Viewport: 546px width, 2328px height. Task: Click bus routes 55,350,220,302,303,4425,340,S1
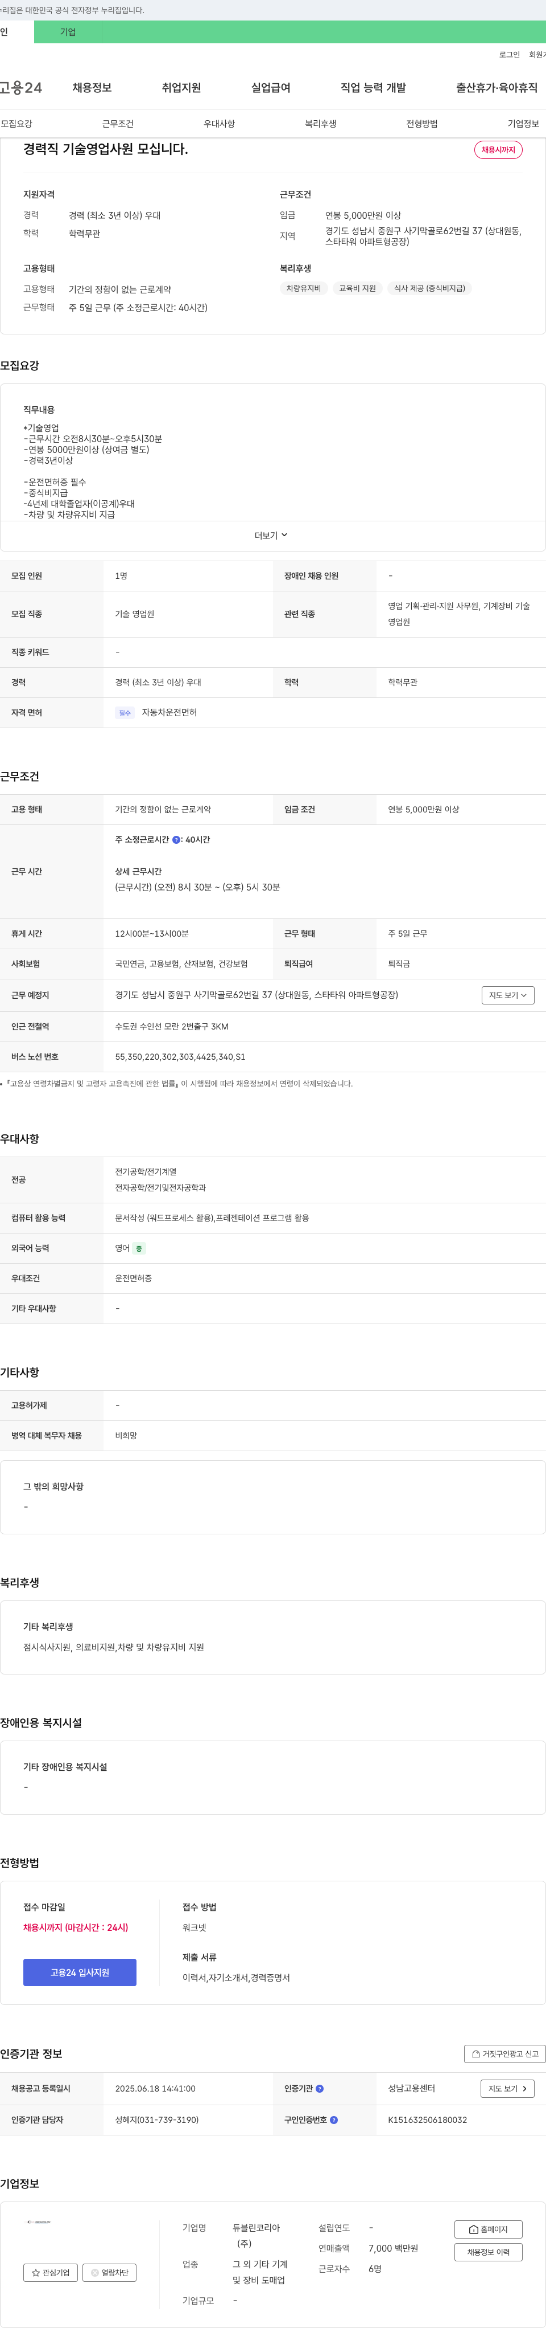point(180,1056)
